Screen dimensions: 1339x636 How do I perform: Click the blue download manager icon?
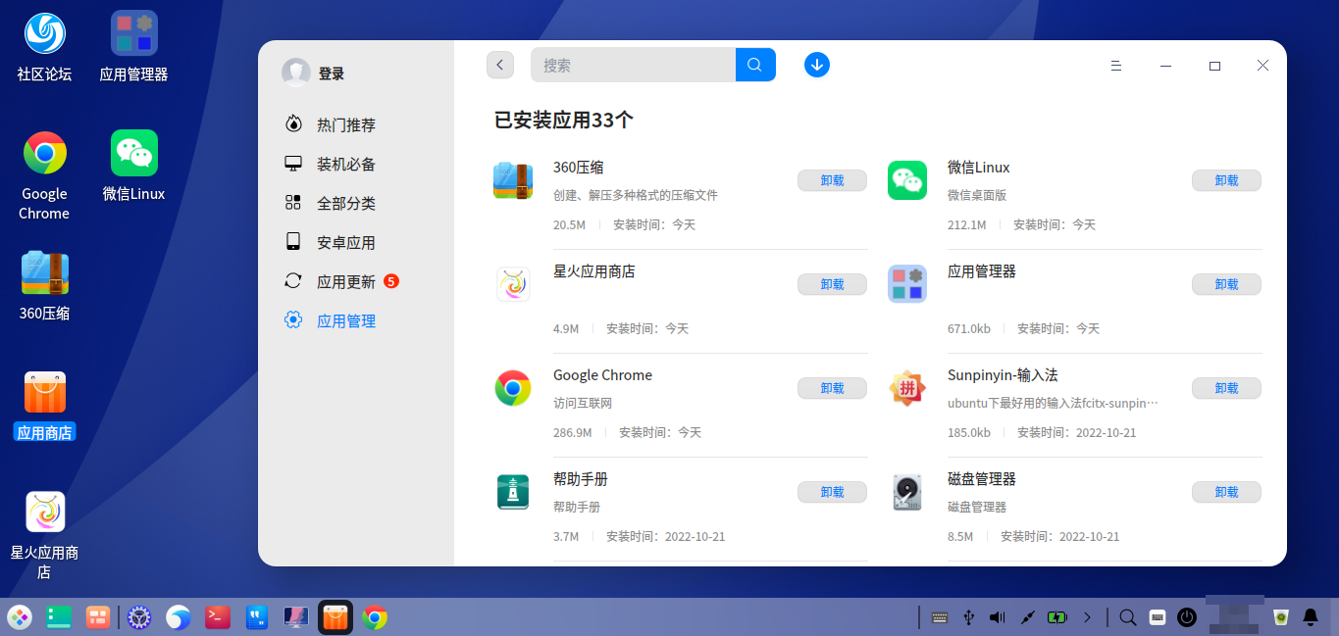tap(816, 65)
